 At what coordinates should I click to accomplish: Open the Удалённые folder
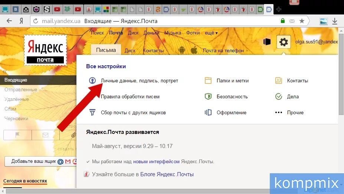[17, 99]
